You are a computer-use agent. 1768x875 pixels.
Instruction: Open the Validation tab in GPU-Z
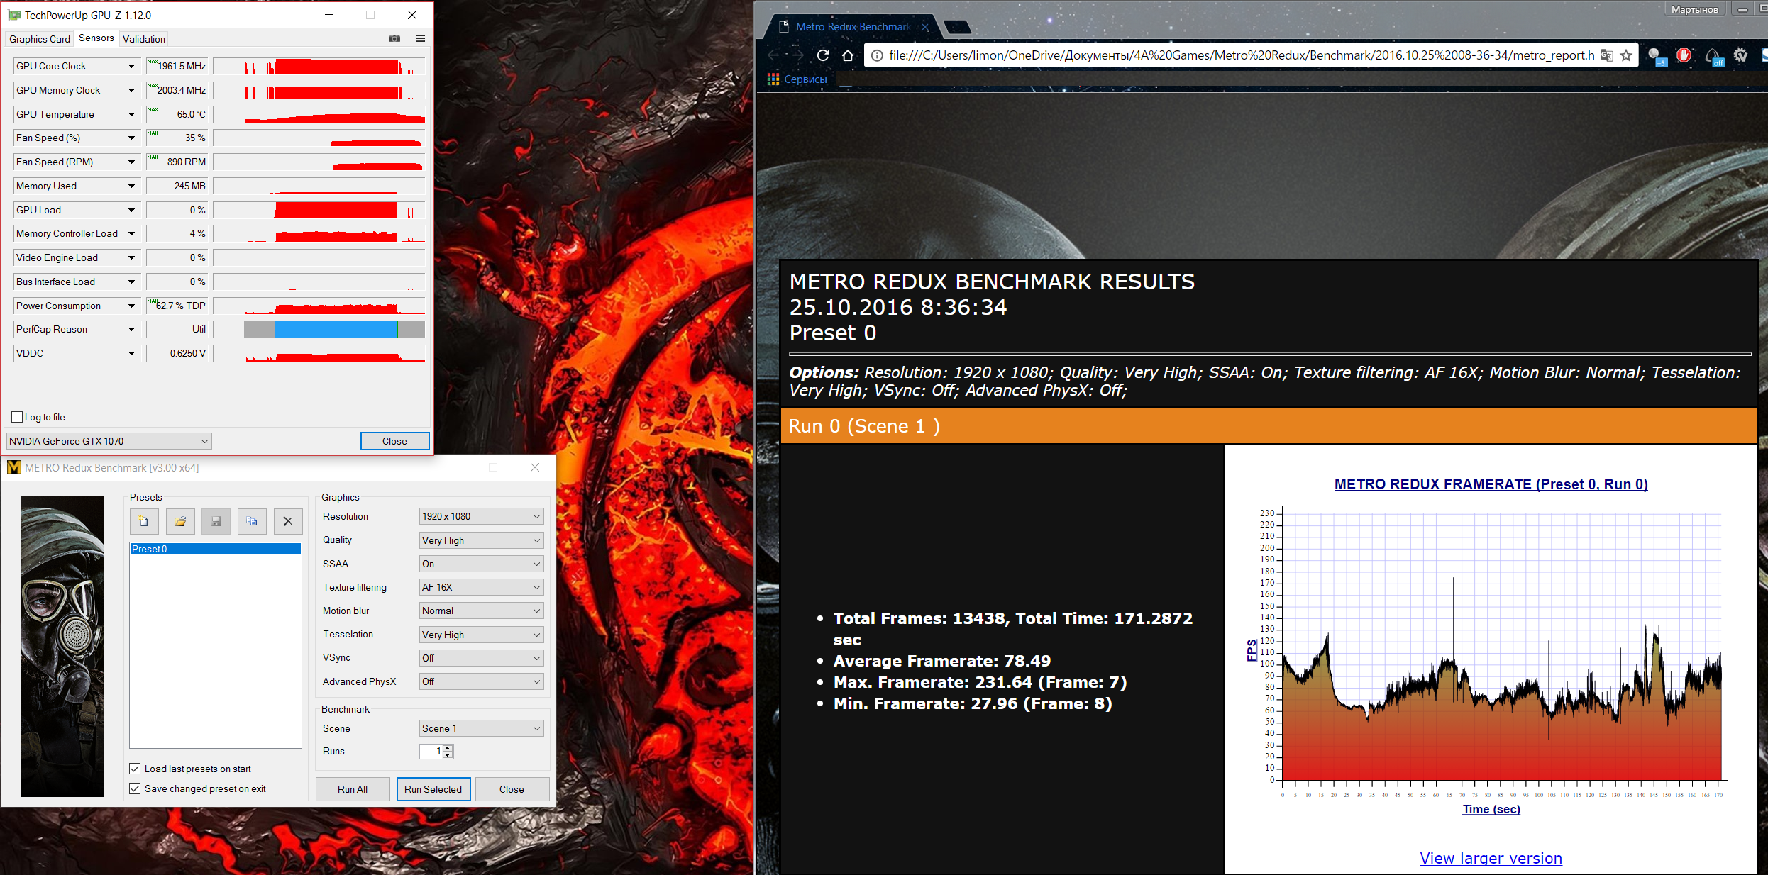pos(143,39)
